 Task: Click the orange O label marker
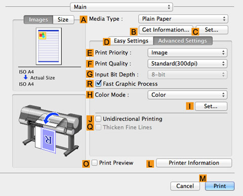pos(86,164)
